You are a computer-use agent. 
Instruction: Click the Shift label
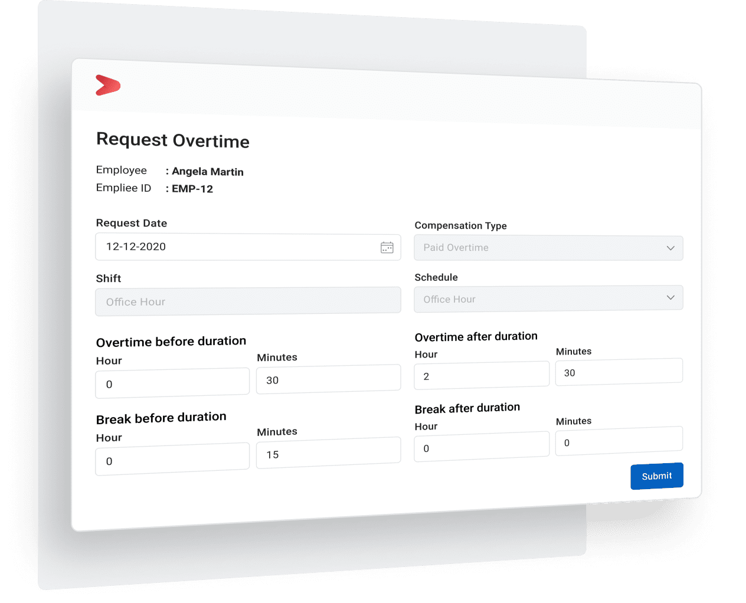click(x=109, y=278)
